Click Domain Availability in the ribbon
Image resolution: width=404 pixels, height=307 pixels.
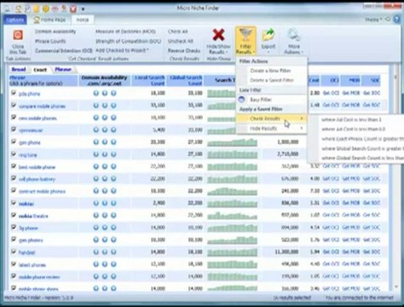coord(55,32)
